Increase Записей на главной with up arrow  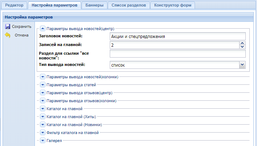[242, 43]
